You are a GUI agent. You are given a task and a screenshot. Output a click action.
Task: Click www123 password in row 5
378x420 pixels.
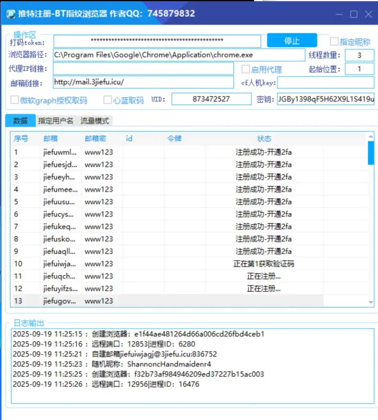(x=99, y=202)
